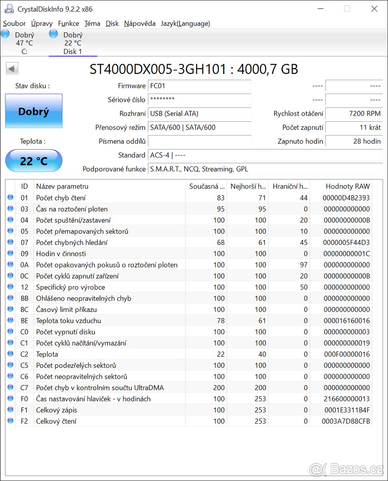Click the blue status dot beside "Počet chyb čtení"
The width and height of the screenshot is (388, 481).
(10, 197)
